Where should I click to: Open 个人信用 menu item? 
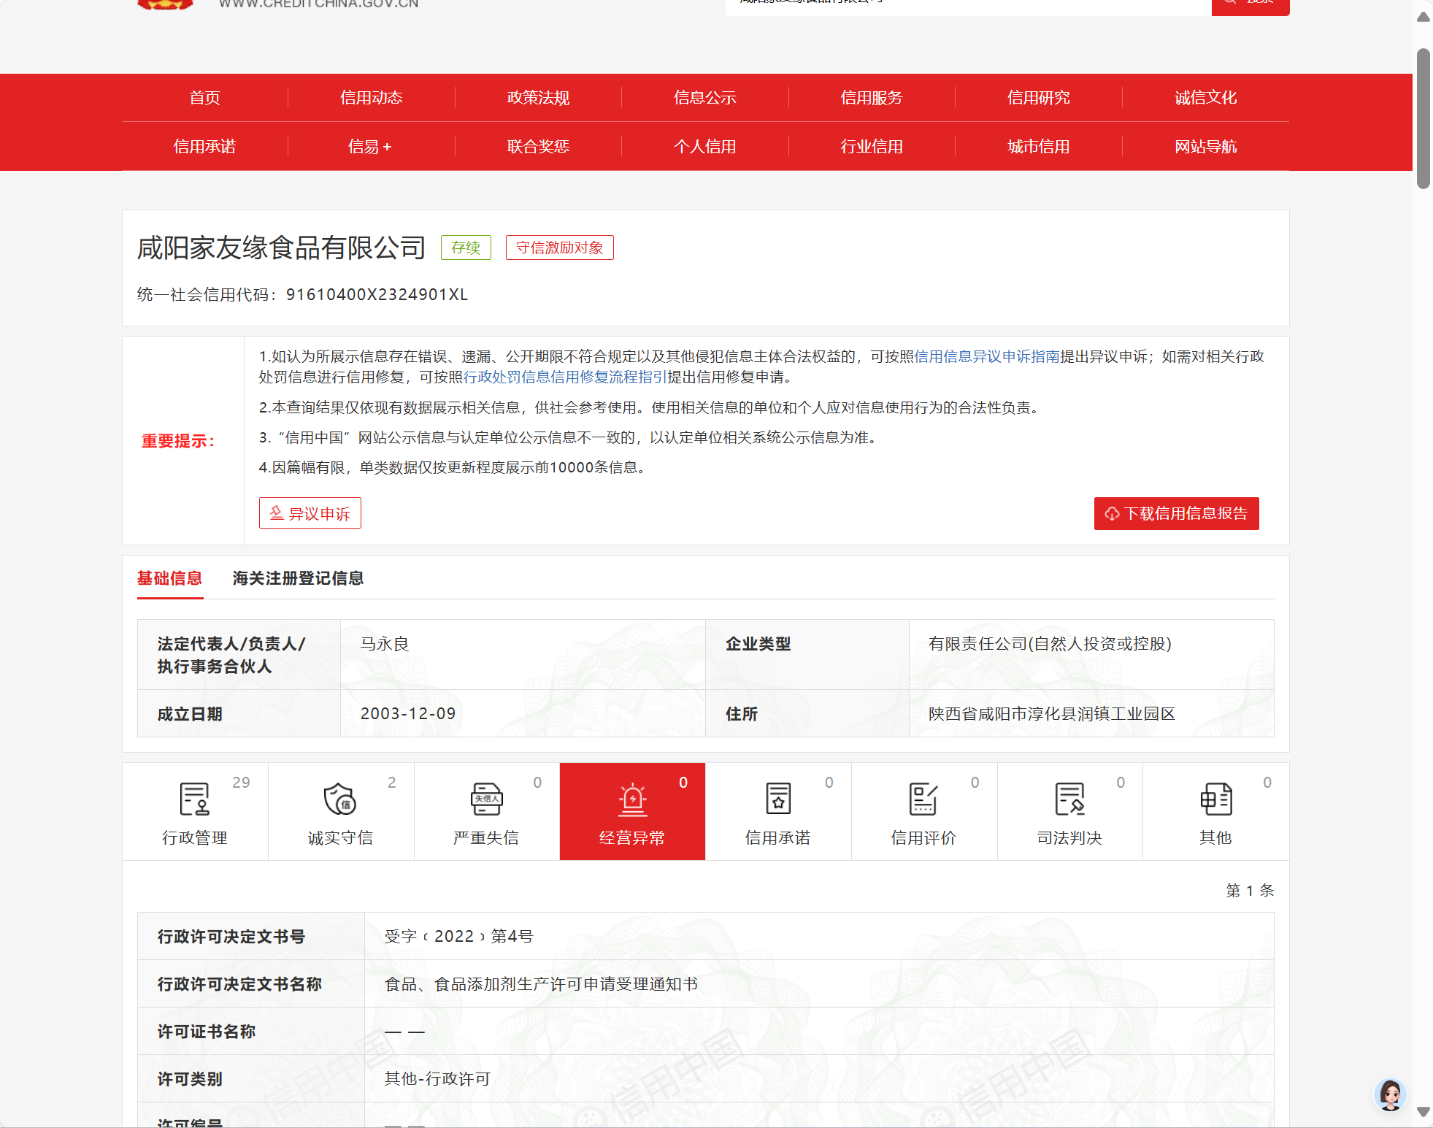click(x=704, y=147)
